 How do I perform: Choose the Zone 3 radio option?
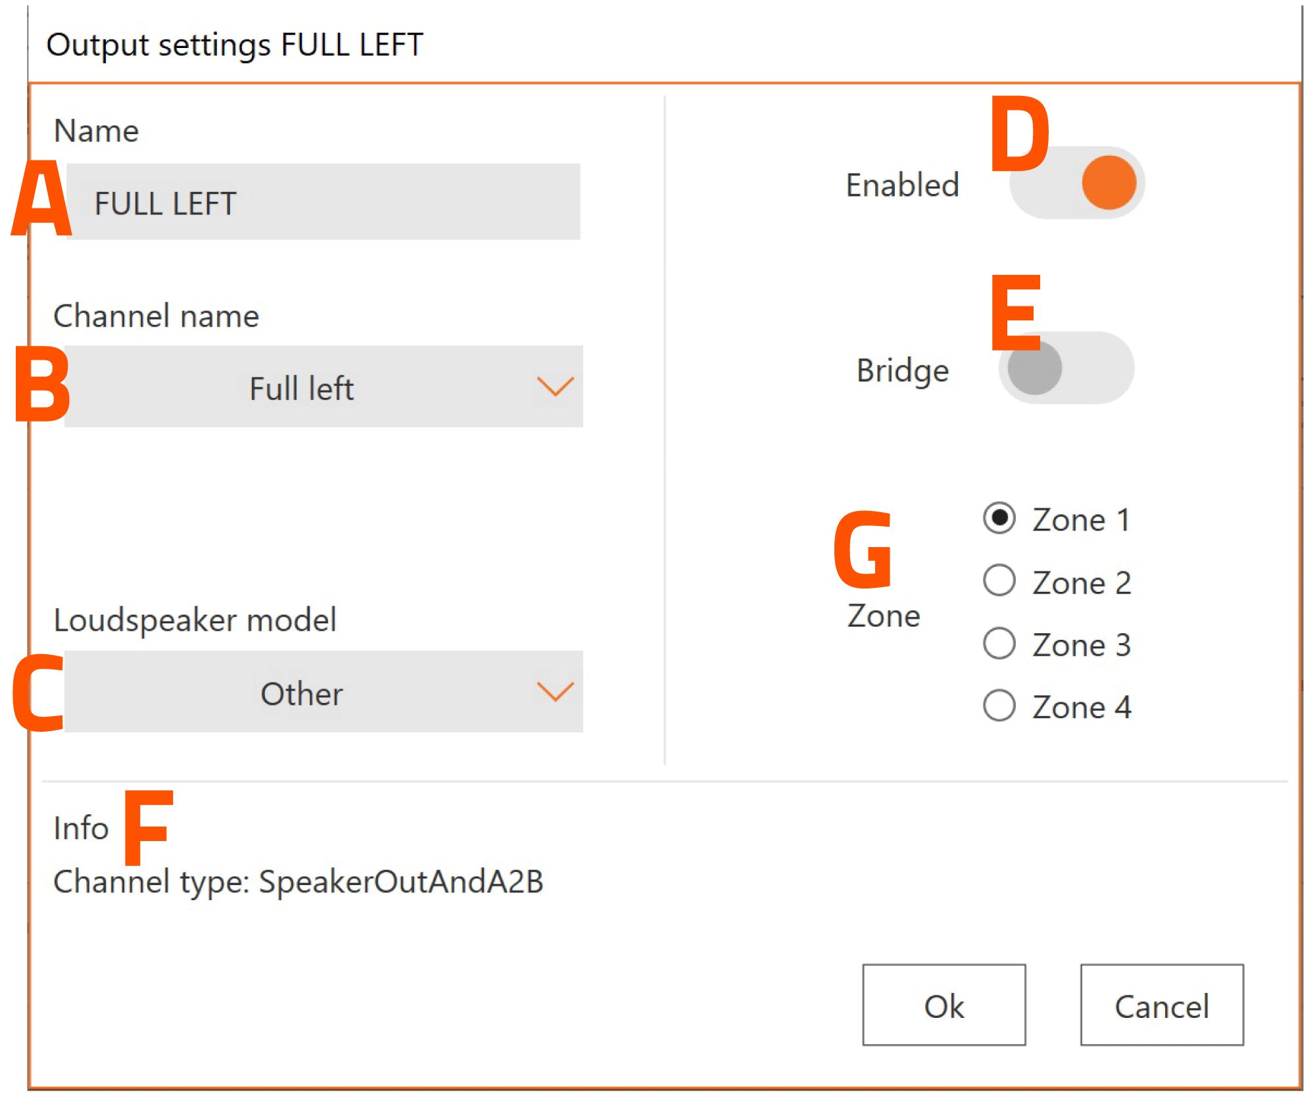click(999, 643)
